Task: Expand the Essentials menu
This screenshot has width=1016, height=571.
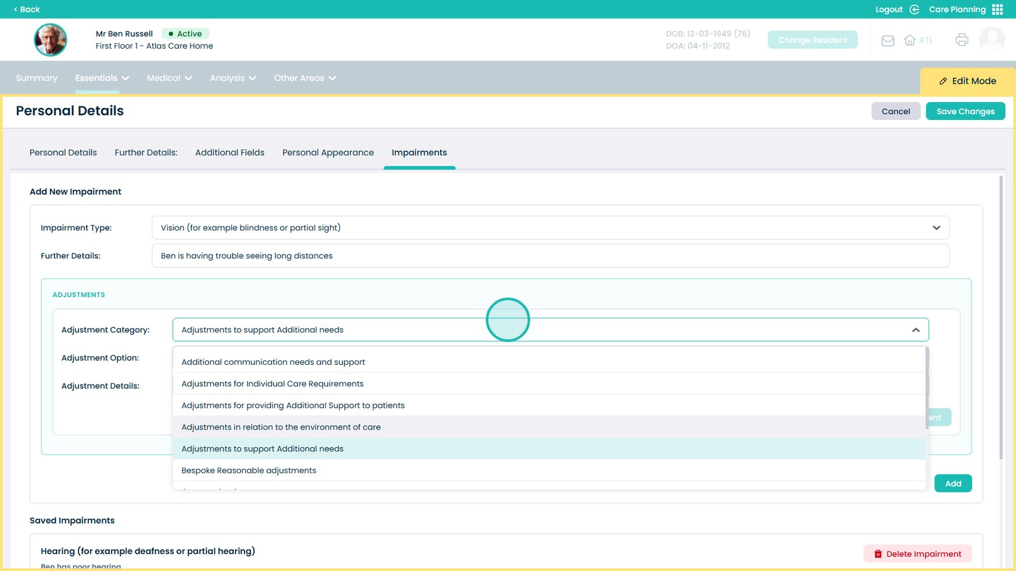Action: coord(102,78)
